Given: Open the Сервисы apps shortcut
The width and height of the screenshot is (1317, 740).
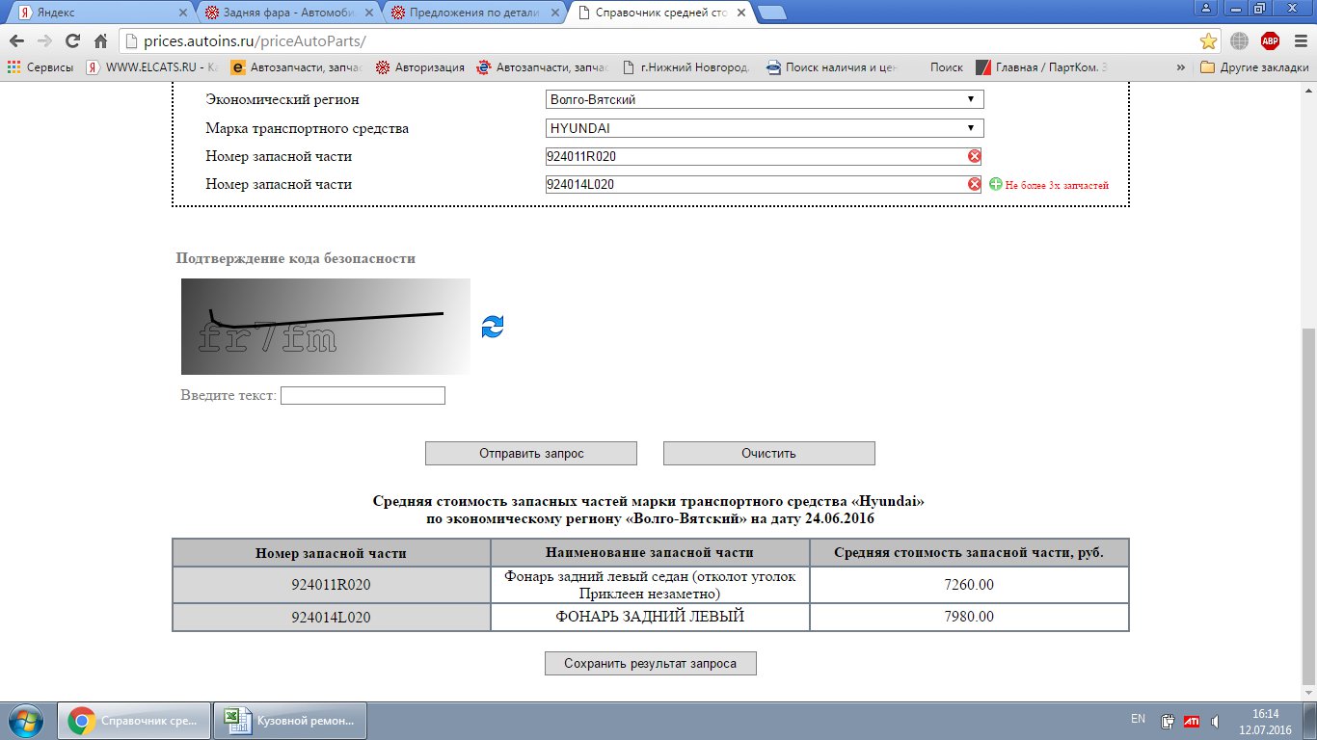Looking at the screenshot, I should coord(40,67).
